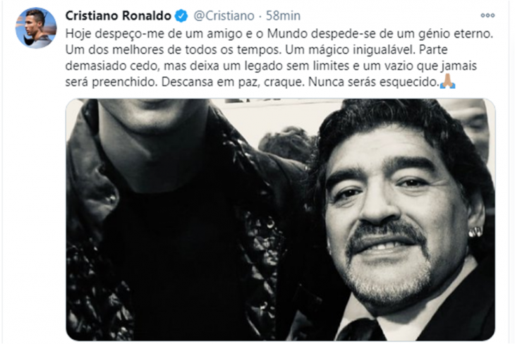Click the shiny earring in the photo
This screenshot has width=515, height=344.
(475, 232)
